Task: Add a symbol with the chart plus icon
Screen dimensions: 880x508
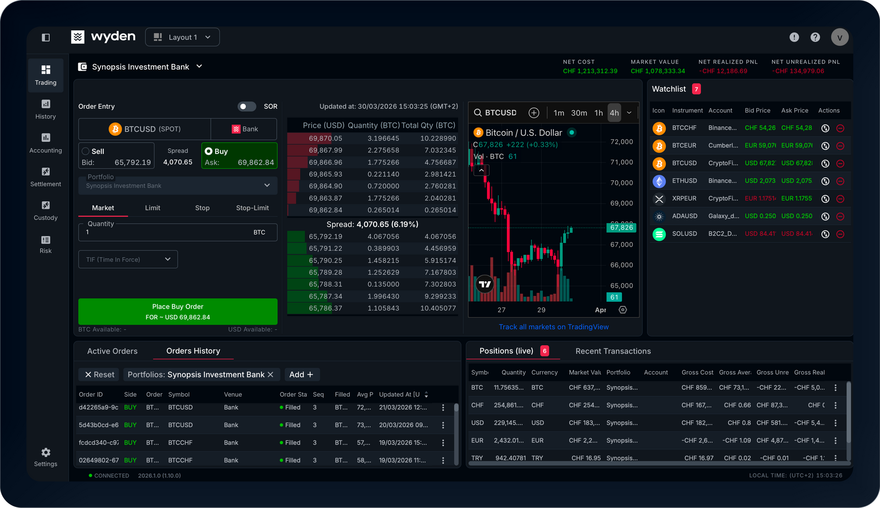Action: 534,113
